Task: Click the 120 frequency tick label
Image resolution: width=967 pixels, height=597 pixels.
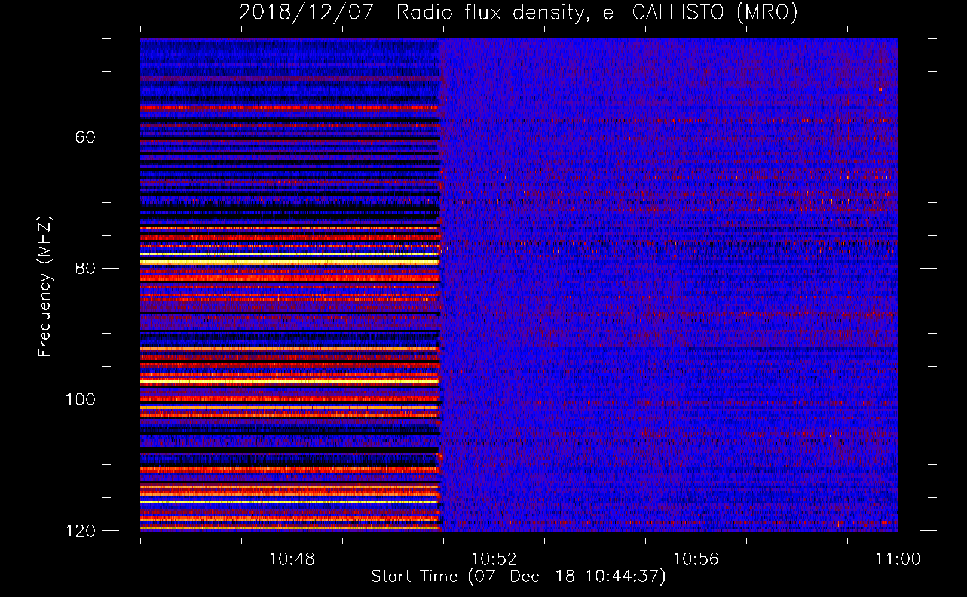Action: [81, 531]
